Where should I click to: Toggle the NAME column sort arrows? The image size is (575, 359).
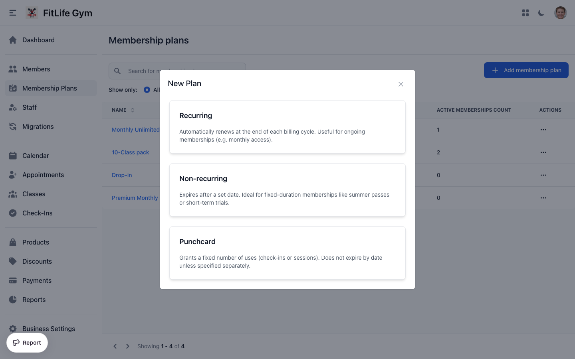point(132,110)
